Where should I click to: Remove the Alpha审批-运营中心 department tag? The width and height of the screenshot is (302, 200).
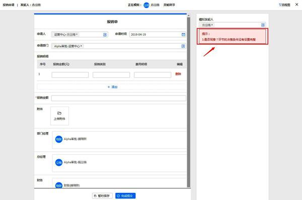point(81,46)
